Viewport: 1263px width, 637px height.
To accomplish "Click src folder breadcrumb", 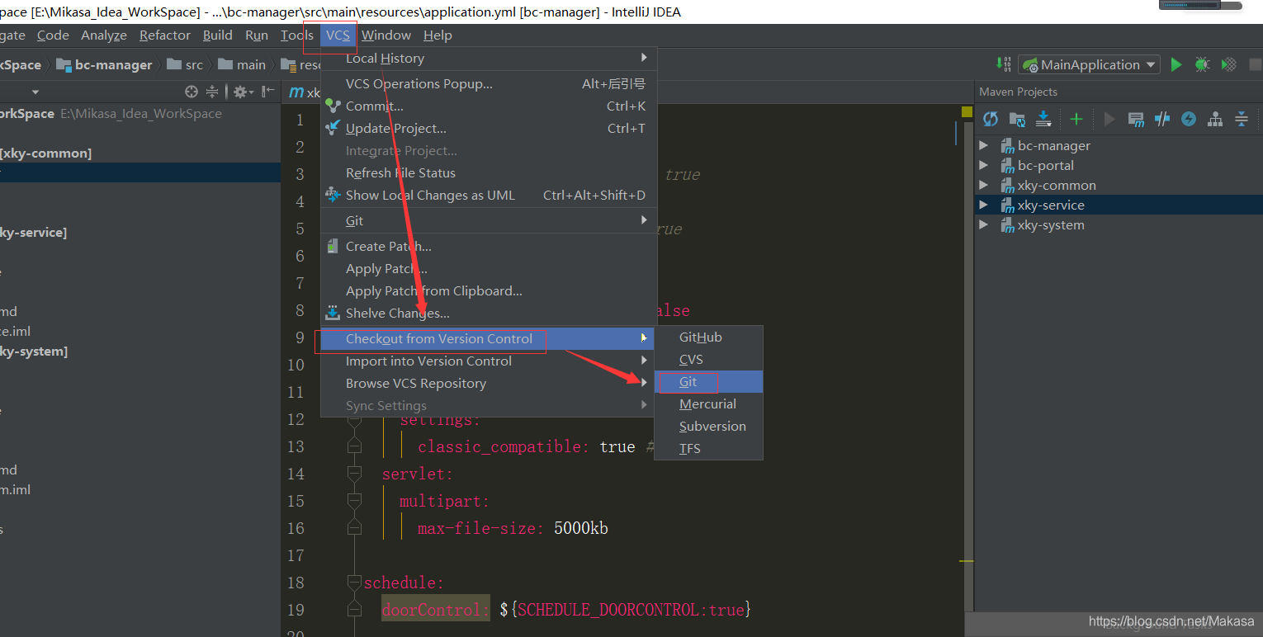I will [x=184, y=64].
